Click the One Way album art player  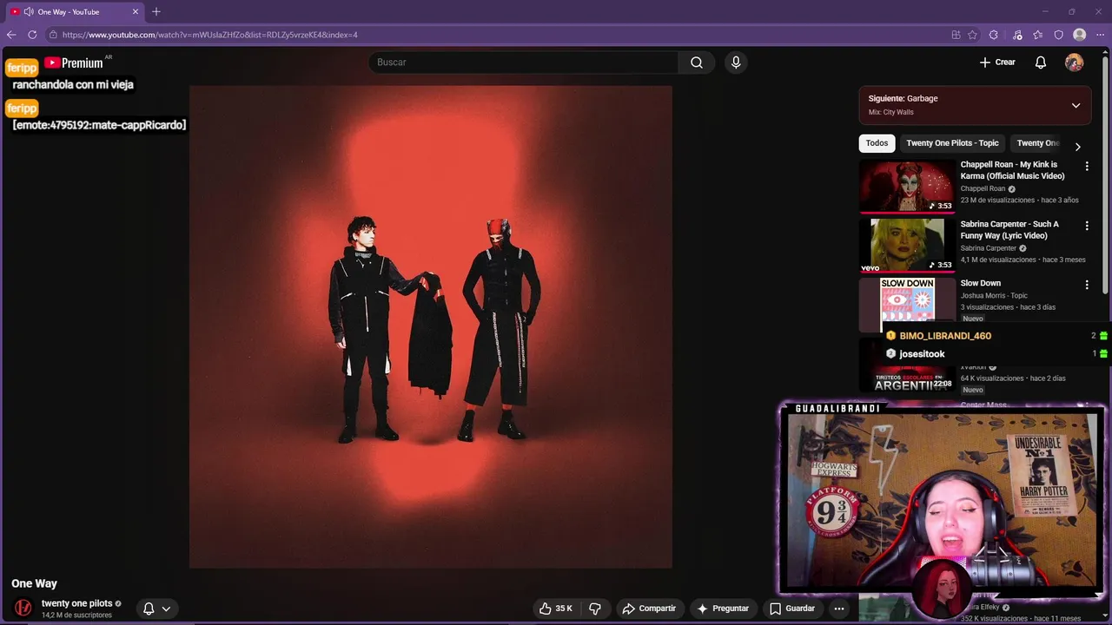[x=431, y=326]
